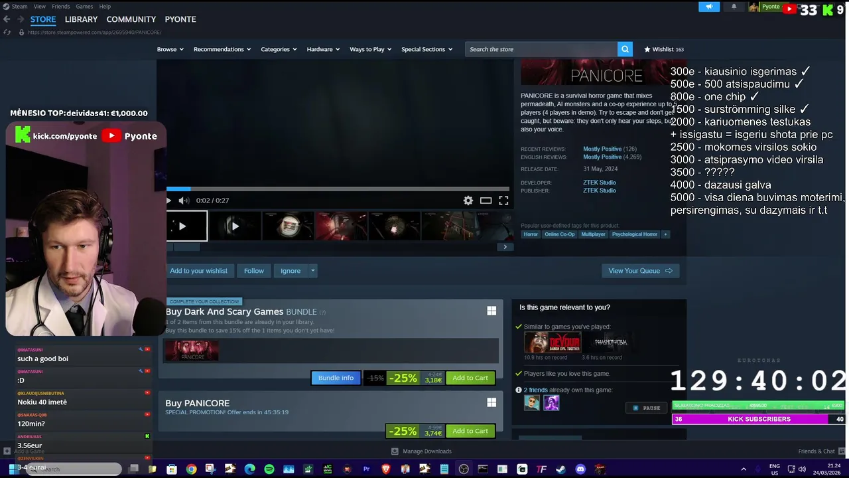Screen dimensions: 849x478
Task: Click Add to your wishlist
Action: click(198, 271)
